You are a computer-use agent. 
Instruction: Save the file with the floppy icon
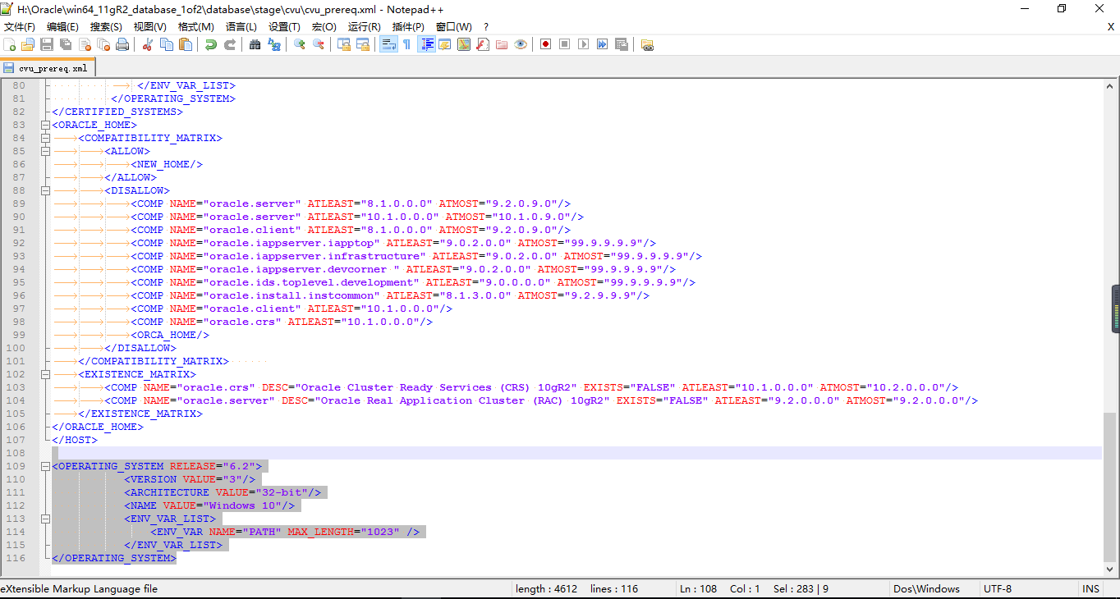pyautogui.click(x=47, y=44)
